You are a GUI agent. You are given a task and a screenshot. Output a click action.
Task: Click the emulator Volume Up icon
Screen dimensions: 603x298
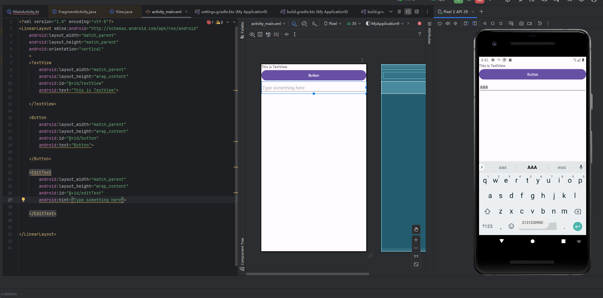tap(448, 23)
